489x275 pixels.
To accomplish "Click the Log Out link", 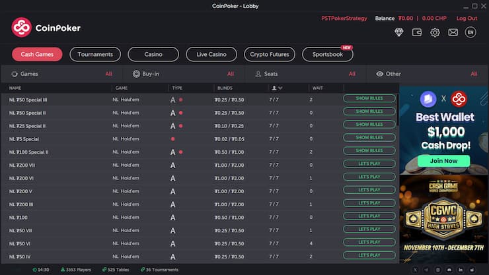I will coord(467,18).
